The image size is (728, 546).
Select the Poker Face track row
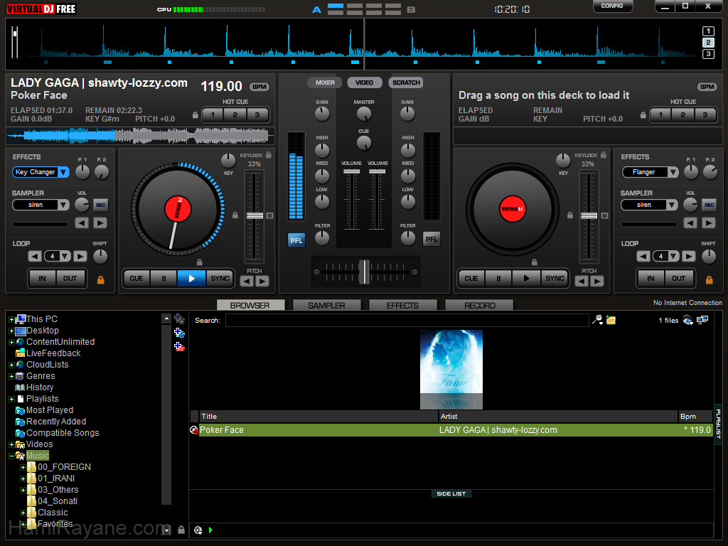(451, 430)
